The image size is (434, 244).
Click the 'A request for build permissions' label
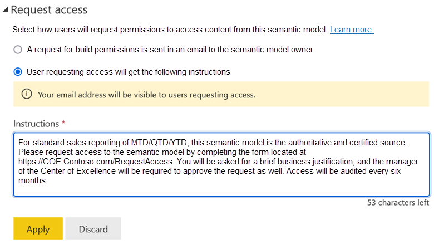pos(170,50)
